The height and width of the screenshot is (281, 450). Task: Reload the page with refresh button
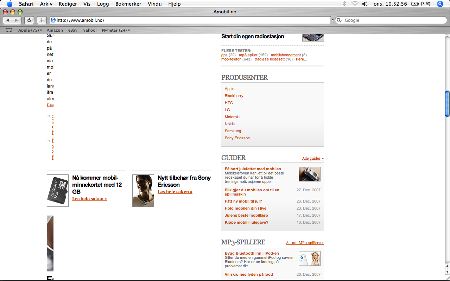click(29, 20)
